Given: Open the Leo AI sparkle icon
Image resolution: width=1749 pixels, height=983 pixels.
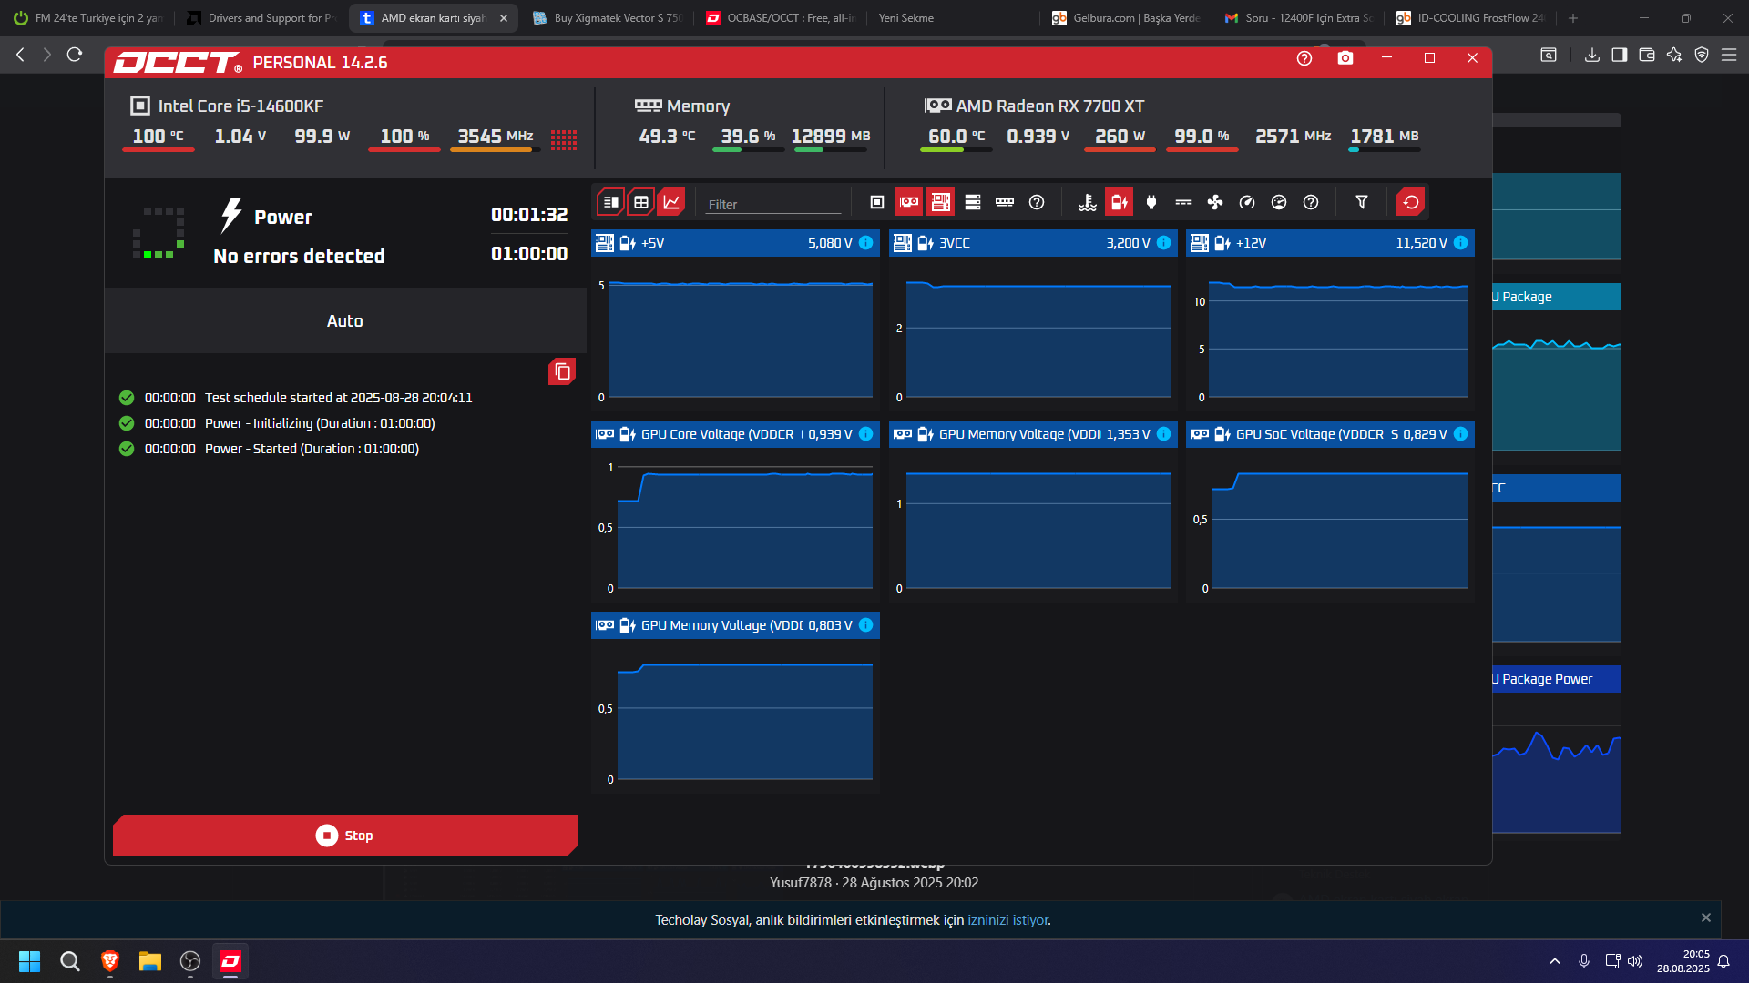Looking at the screenshot, I should tap(1674, 55).
